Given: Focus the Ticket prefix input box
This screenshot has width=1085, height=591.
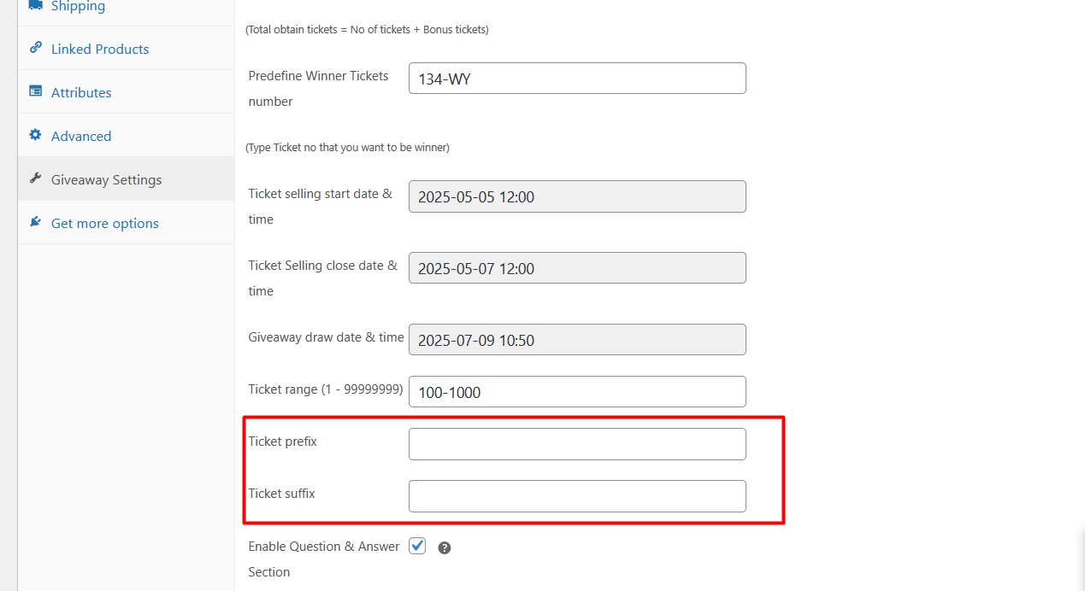Looking at the screenshot, I should click(577, 444).
